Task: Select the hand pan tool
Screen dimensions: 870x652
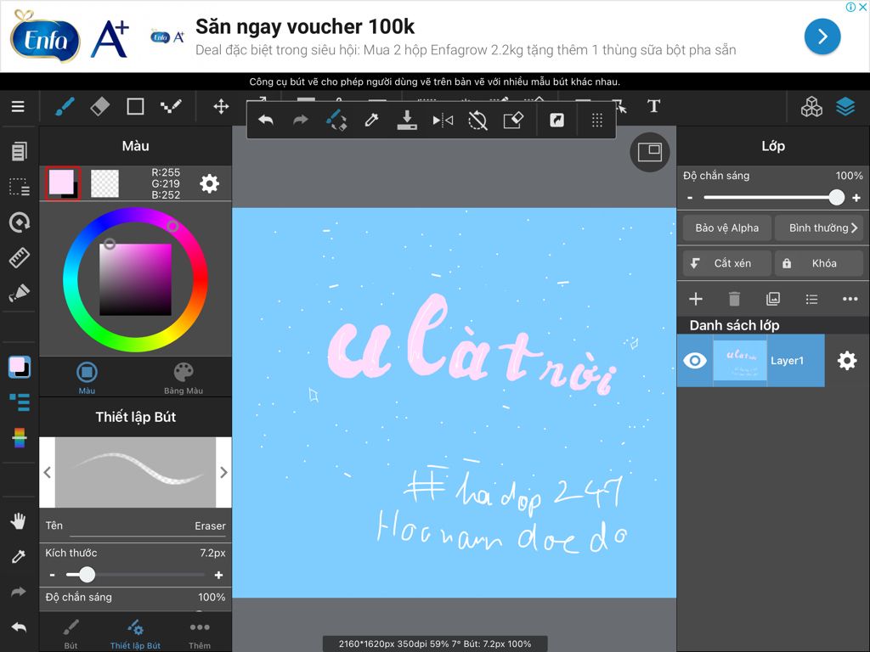Action: [19, 521]
